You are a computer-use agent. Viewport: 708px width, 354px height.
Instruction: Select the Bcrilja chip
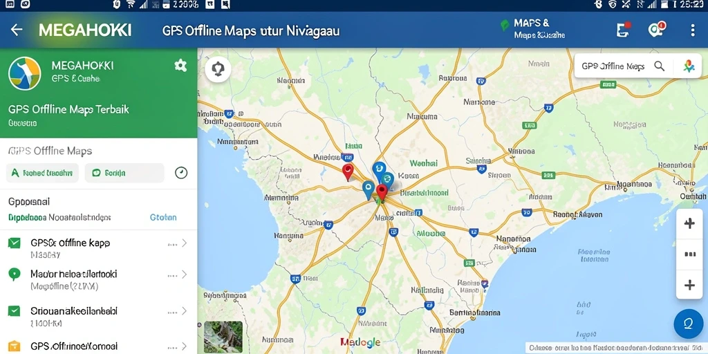[x=124, y=173]
